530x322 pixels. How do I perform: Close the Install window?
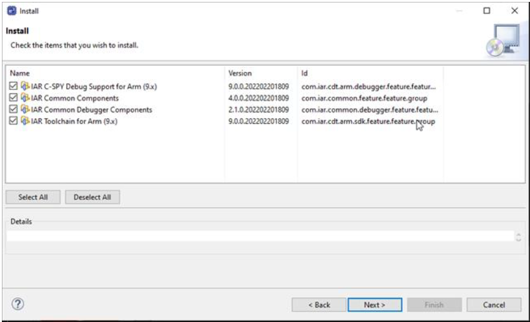coord(514,11)
